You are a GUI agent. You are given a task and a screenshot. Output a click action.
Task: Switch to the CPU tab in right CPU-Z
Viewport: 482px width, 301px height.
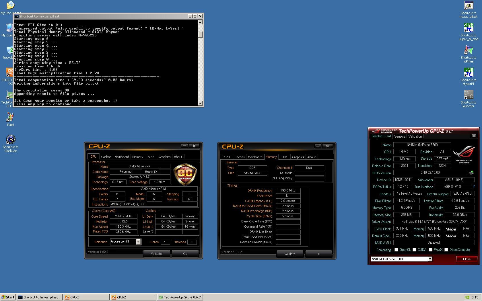[227, 157]
